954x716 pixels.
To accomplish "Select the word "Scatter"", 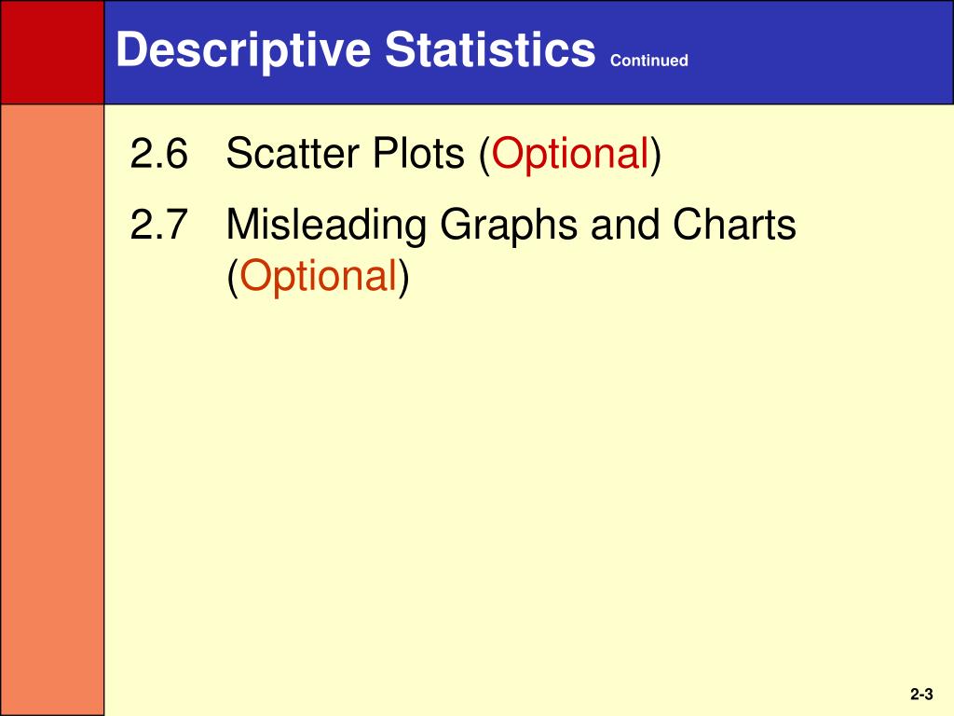I will pyautogui.click(x=293, y=153).
